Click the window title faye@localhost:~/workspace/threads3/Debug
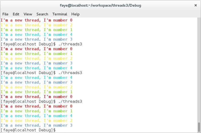201x133 pixels. pyautogui.click(x=101, y=6)
